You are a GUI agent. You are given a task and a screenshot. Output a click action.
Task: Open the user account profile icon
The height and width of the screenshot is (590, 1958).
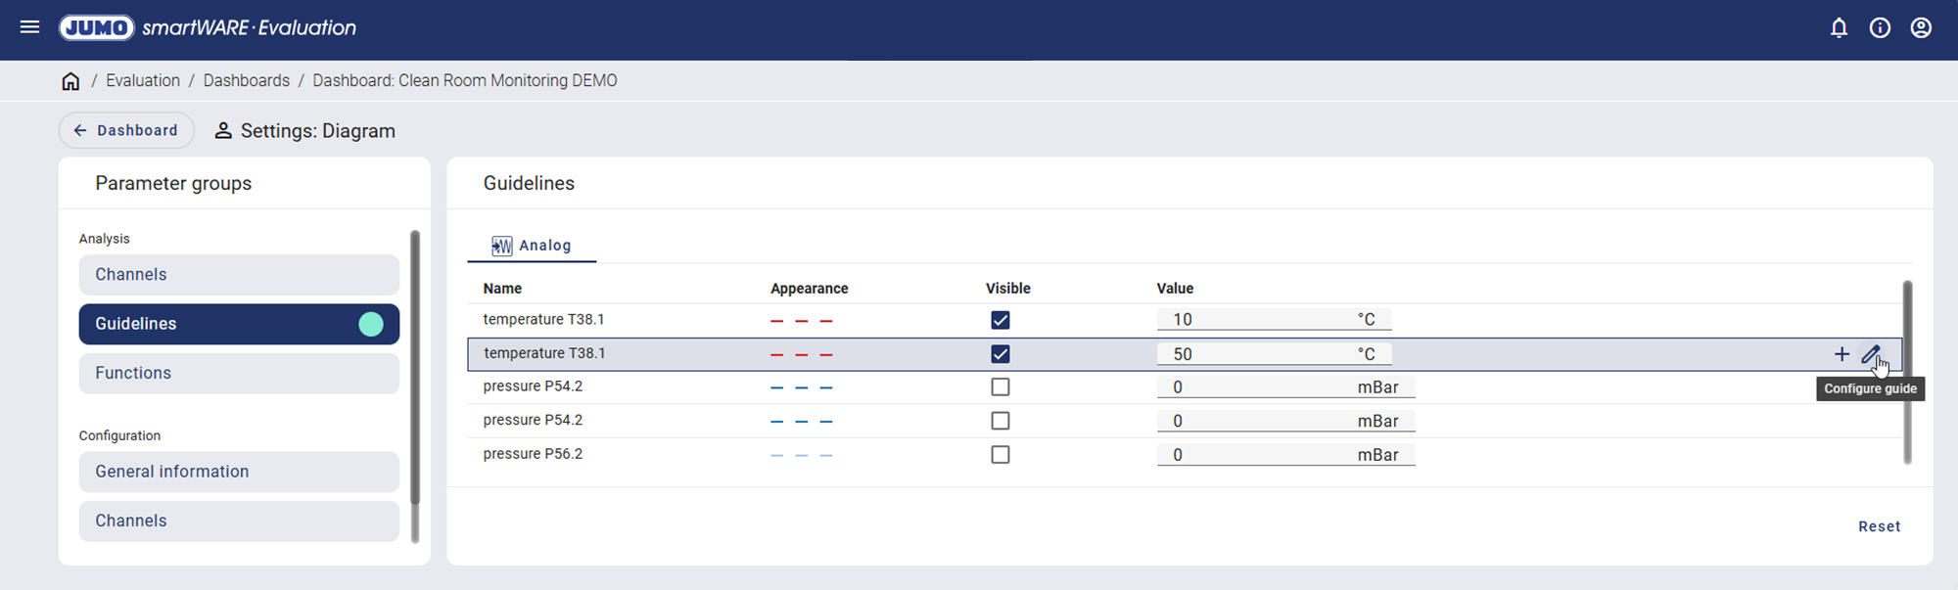[1921, 27]
